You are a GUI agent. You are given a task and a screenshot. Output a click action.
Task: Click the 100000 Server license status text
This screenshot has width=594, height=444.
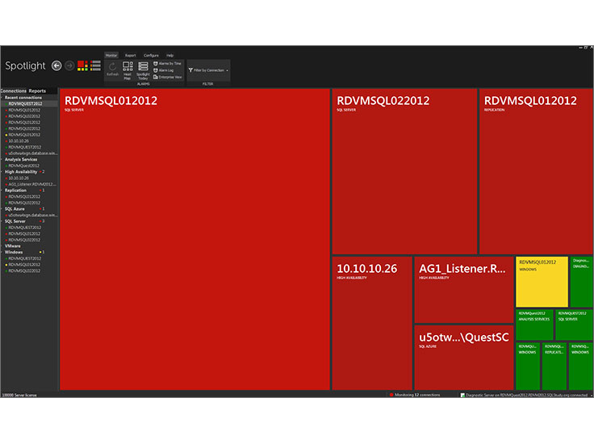(x=19, y=395)
